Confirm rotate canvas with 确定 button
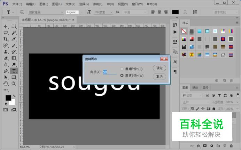This screenshot has width=241, height=150. (160, 68)
